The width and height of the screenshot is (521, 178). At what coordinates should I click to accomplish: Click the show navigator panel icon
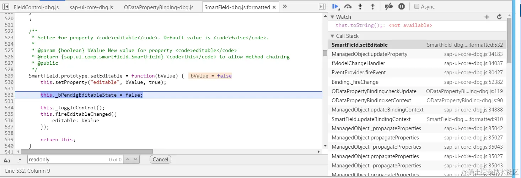(x=5, y=7)
